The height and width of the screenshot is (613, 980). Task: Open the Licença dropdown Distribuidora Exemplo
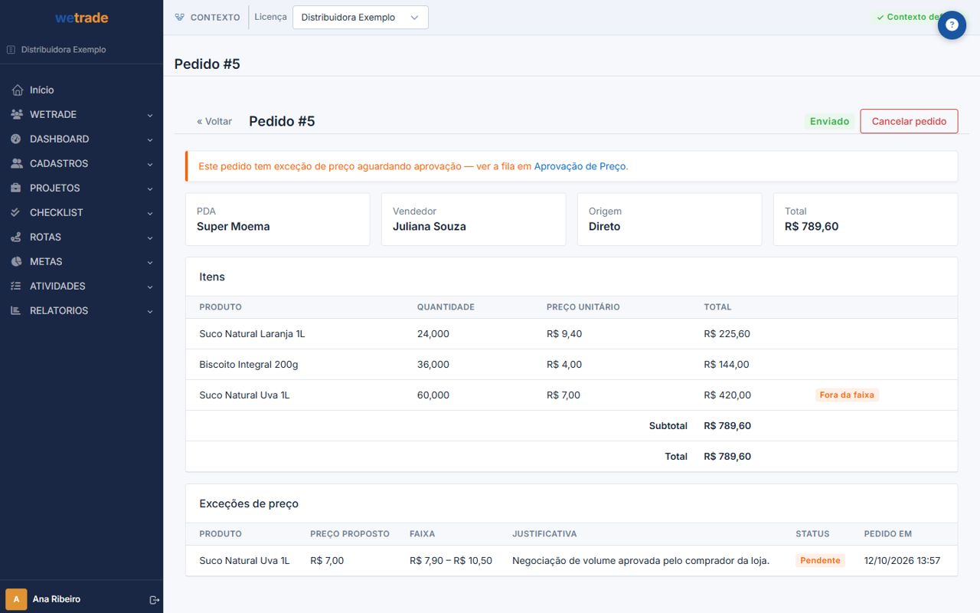pyautogui.click(x=360, y=18)
